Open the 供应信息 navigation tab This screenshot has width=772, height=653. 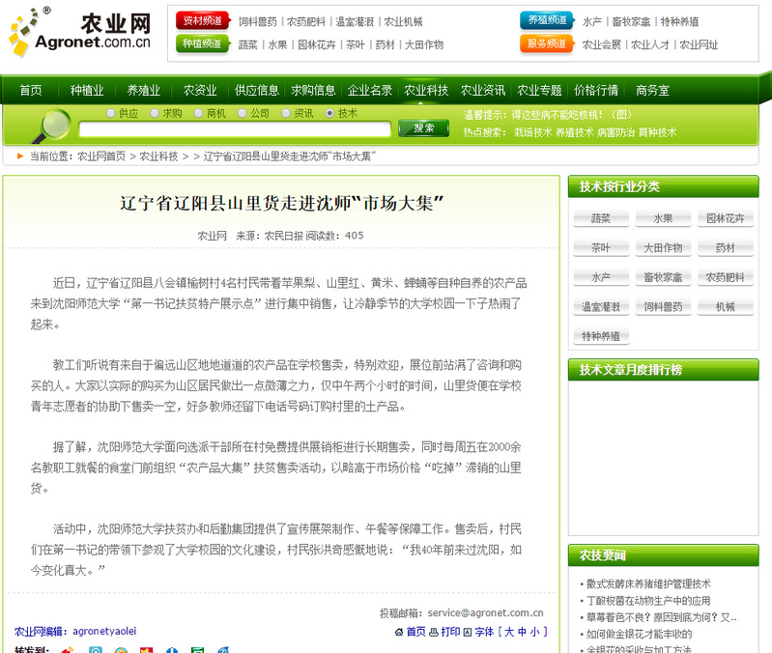coord(256,91)
